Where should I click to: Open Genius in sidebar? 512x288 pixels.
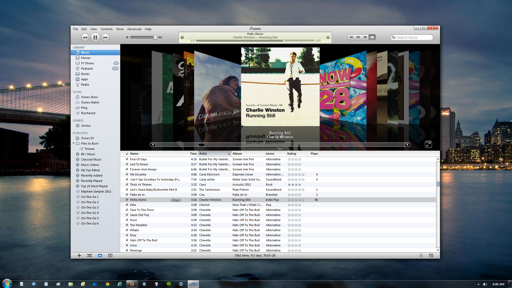86,126
